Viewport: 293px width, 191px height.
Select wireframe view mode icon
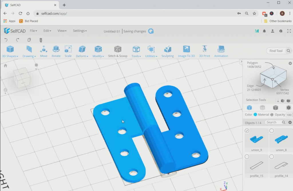pos(262,108)
